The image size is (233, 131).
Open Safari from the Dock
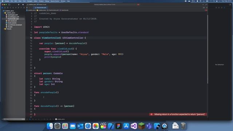88,126
